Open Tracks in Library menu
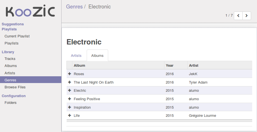 tap(10, 59)
